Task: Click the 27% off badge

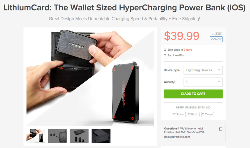Action: pos(216,39)
